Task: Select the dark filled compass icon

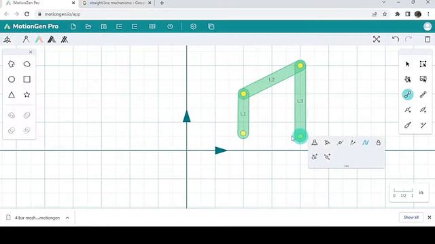Action: click(52, 39)
